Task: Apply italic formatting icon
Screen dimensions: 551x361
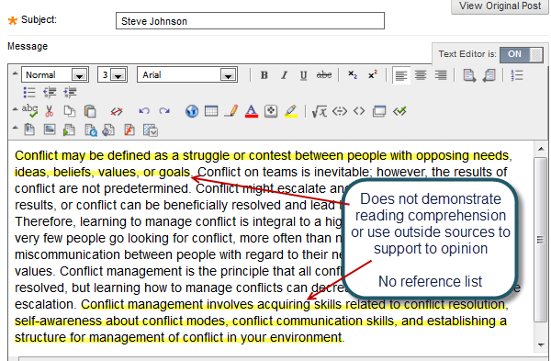Action: point(284,75)
